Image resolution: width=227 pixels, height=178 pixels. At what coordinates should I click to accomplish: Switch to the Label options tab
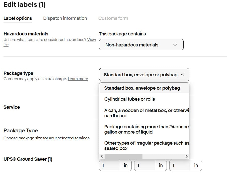tap(18, 18)
